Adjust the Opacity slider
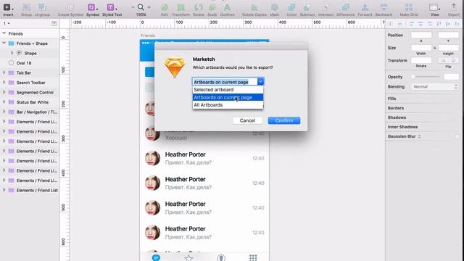Viewport: 464px width, 261px height. 426,77
